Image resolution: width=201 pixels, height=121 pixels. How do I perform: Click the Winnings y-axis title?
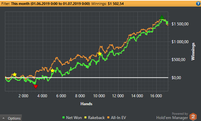193,51
